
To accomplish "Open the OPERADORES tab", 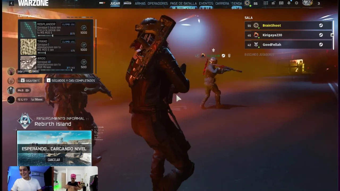I will (x=158, y=3).
